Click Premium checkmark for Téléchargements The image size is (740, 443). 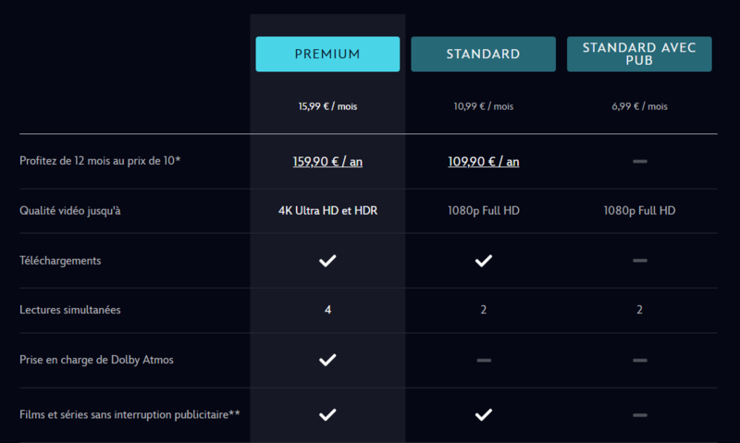point(327,261)
